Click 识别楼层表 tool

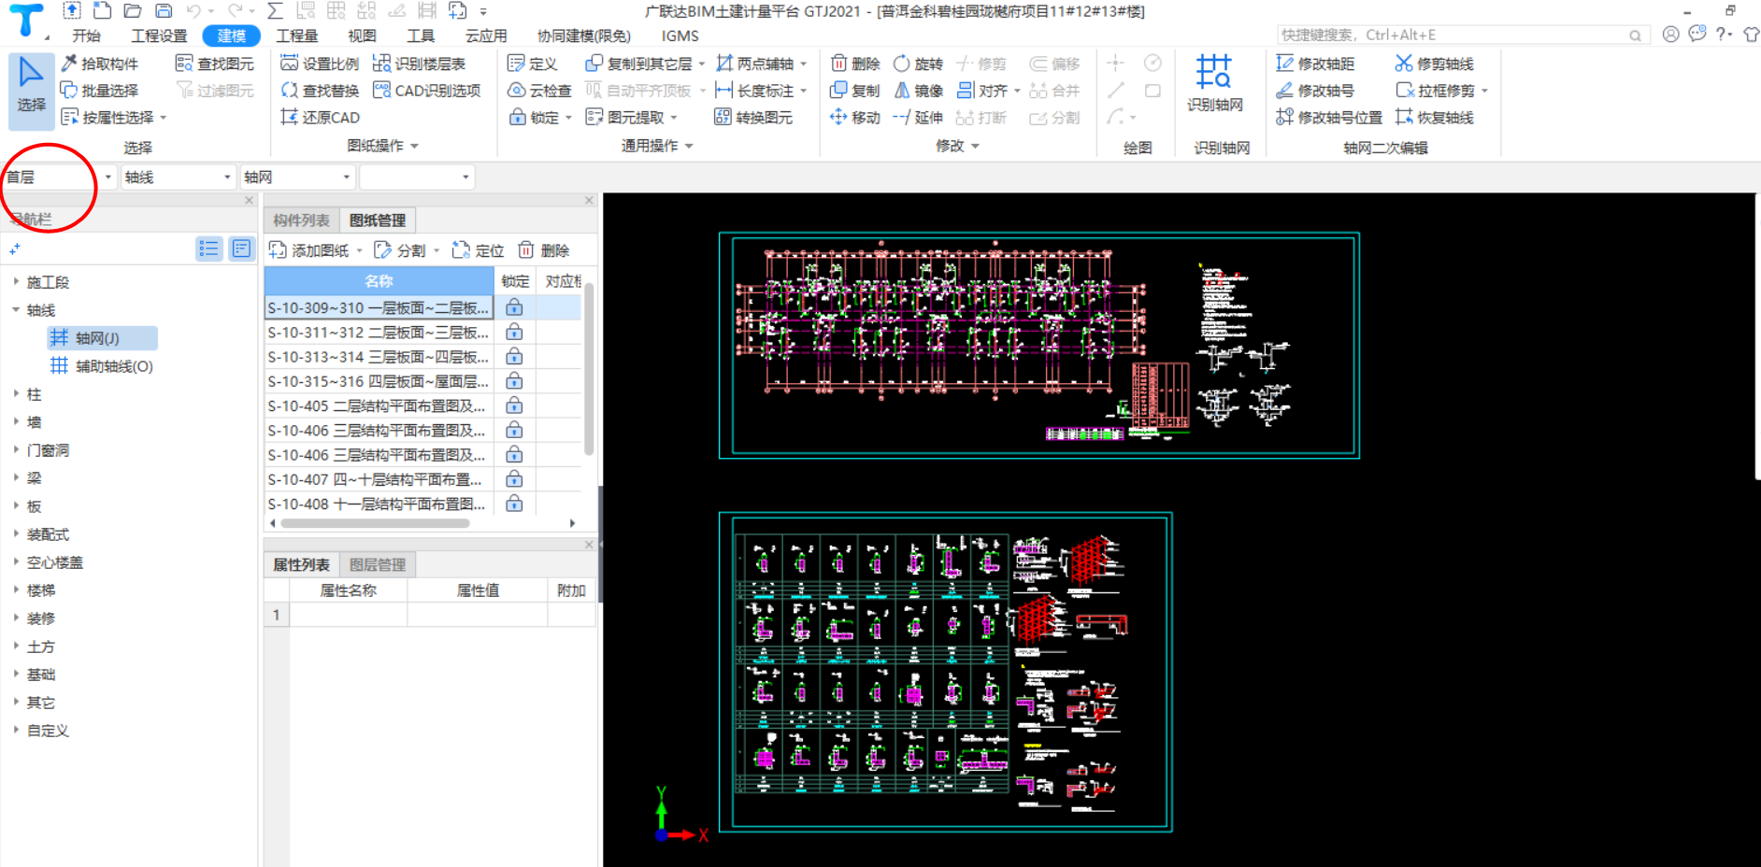(419, 64)
